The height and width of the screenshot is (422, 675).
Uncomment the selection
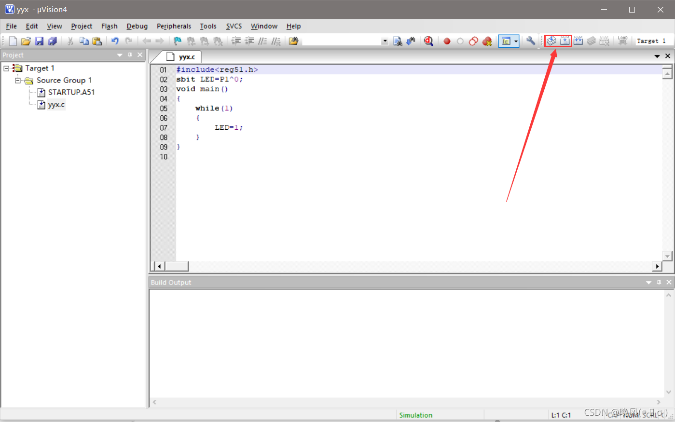[x=276, y=41]
